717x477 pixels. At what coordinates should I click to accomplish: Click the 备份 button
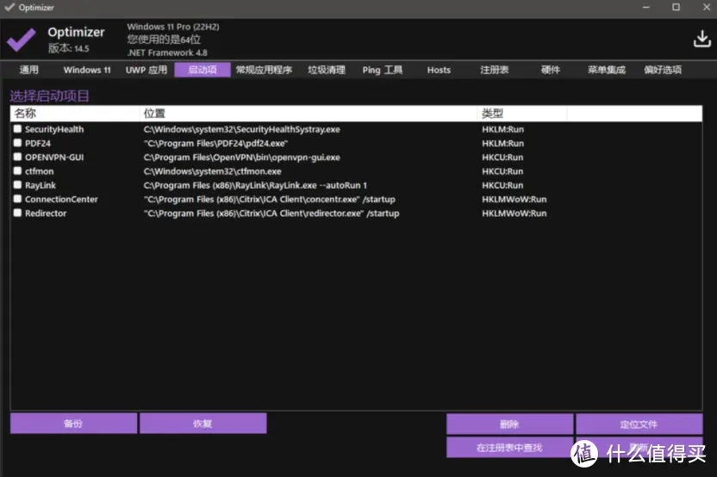pos(73,424)
